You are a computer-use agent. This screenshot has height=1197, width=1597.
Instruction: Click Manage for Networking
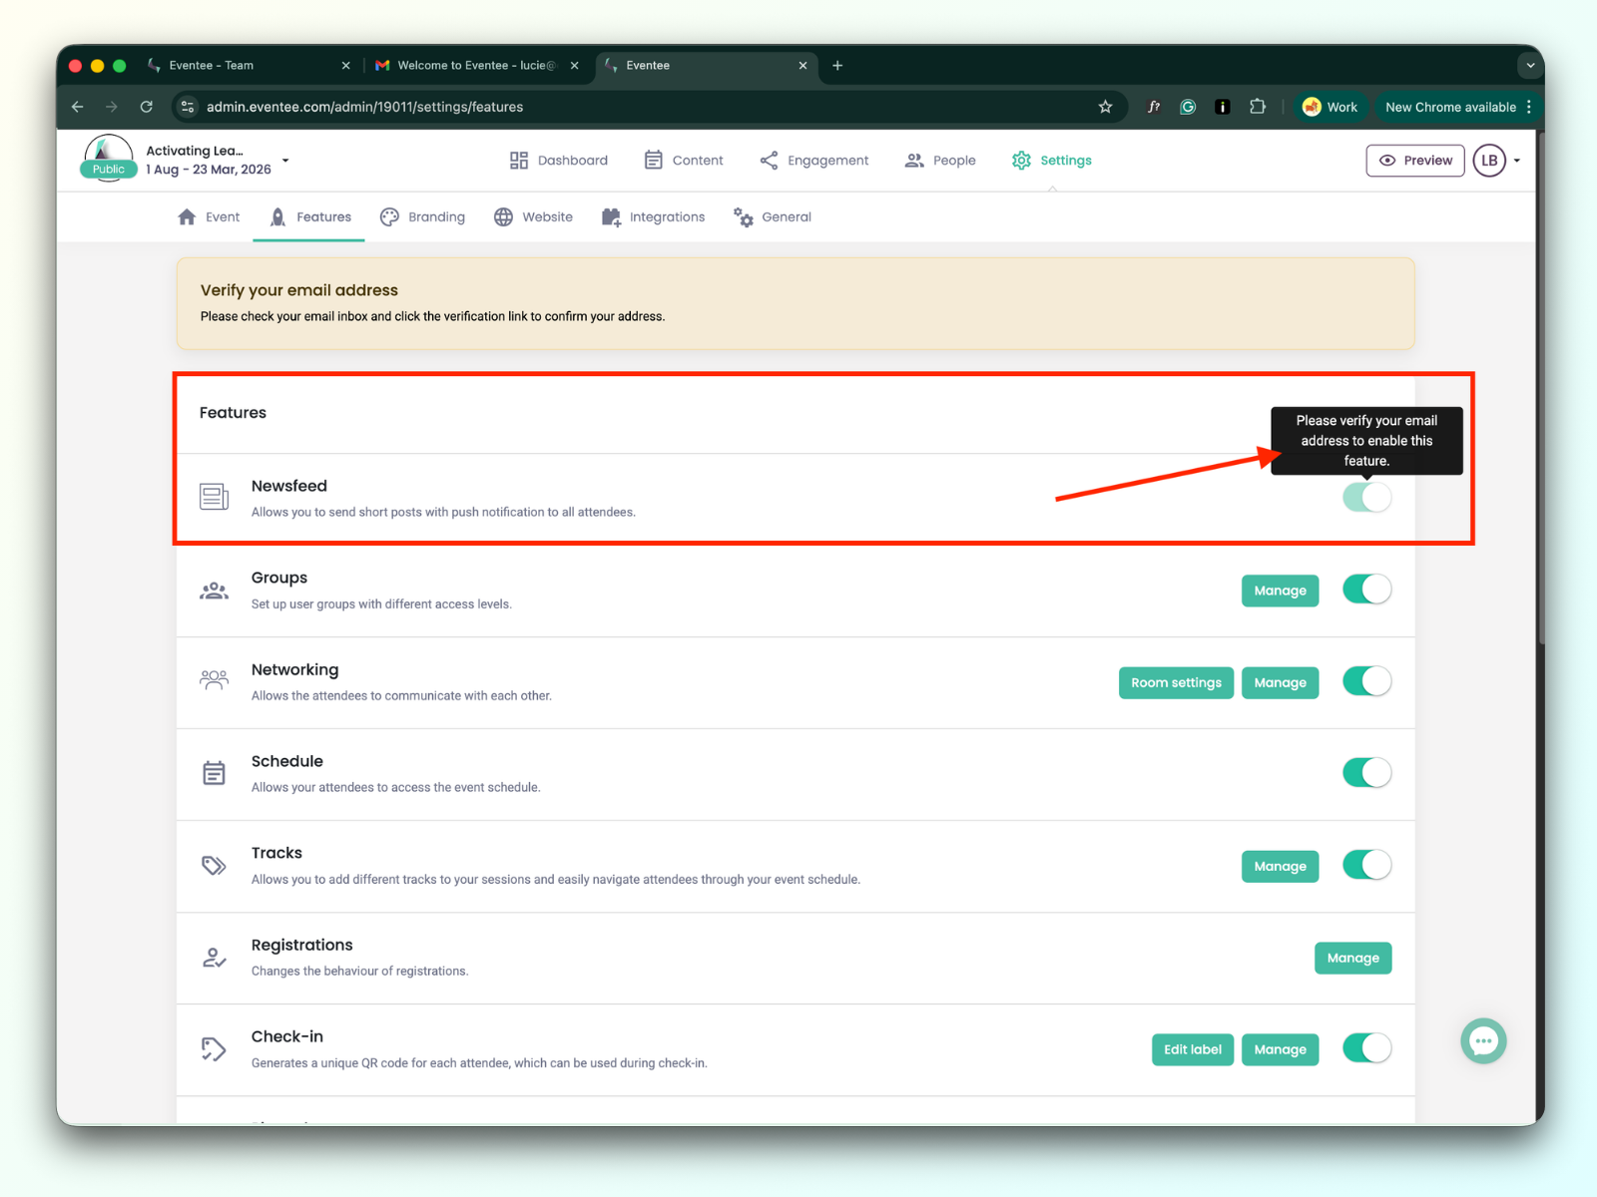coord(1281,682)
